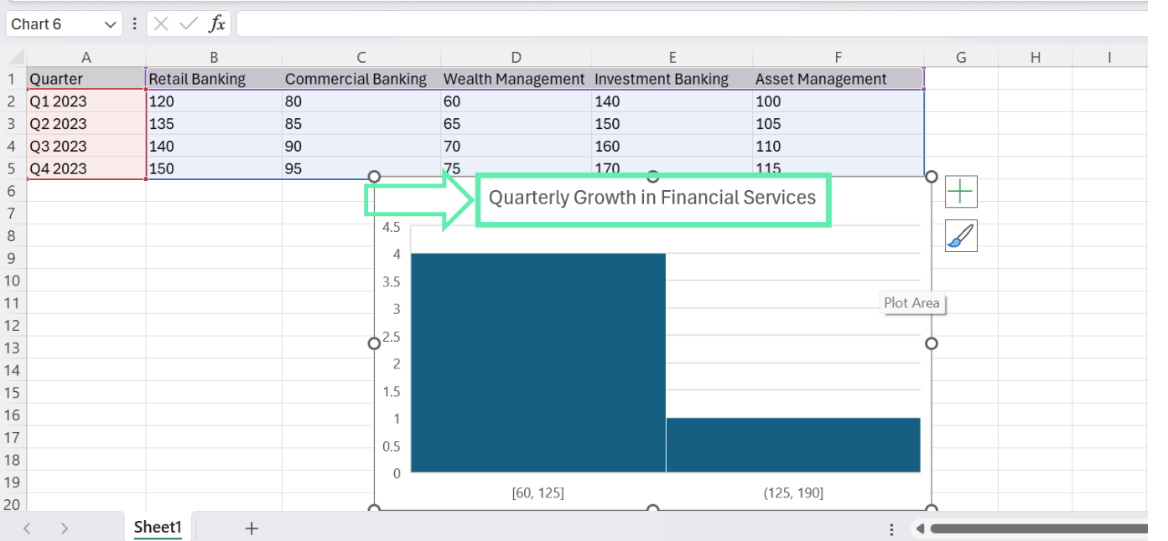Click the left arrow of the horizontal scrollbar
This screenshot has width=1168, height=541.
(x=919, y=529)
